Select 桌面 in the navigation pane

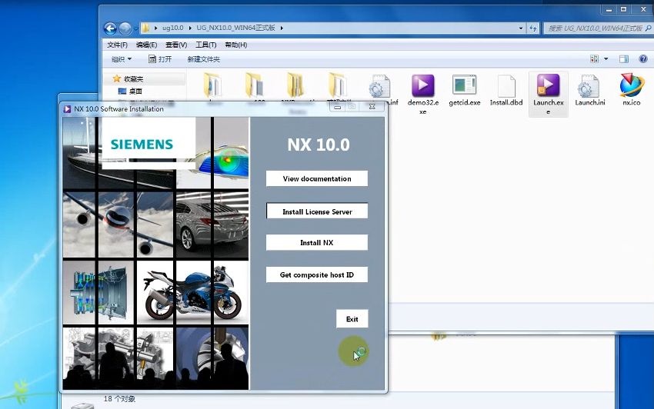click(135, 91)
